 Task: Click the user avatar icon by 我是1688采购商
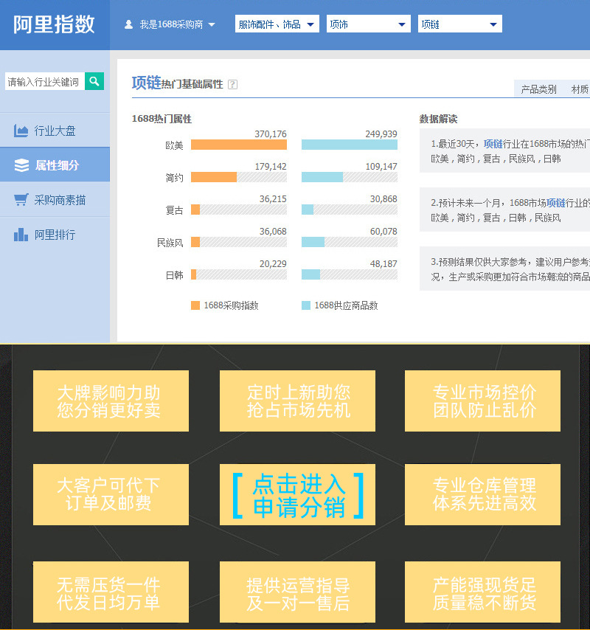tap(128, 24)
